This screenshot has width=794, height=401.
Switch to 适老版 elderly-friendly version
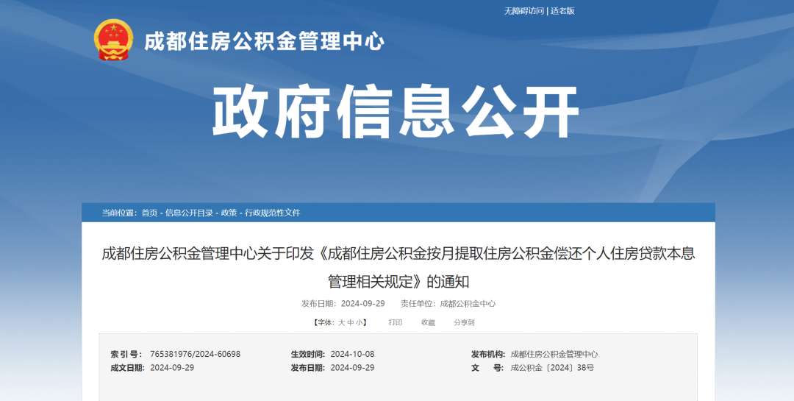562,10
